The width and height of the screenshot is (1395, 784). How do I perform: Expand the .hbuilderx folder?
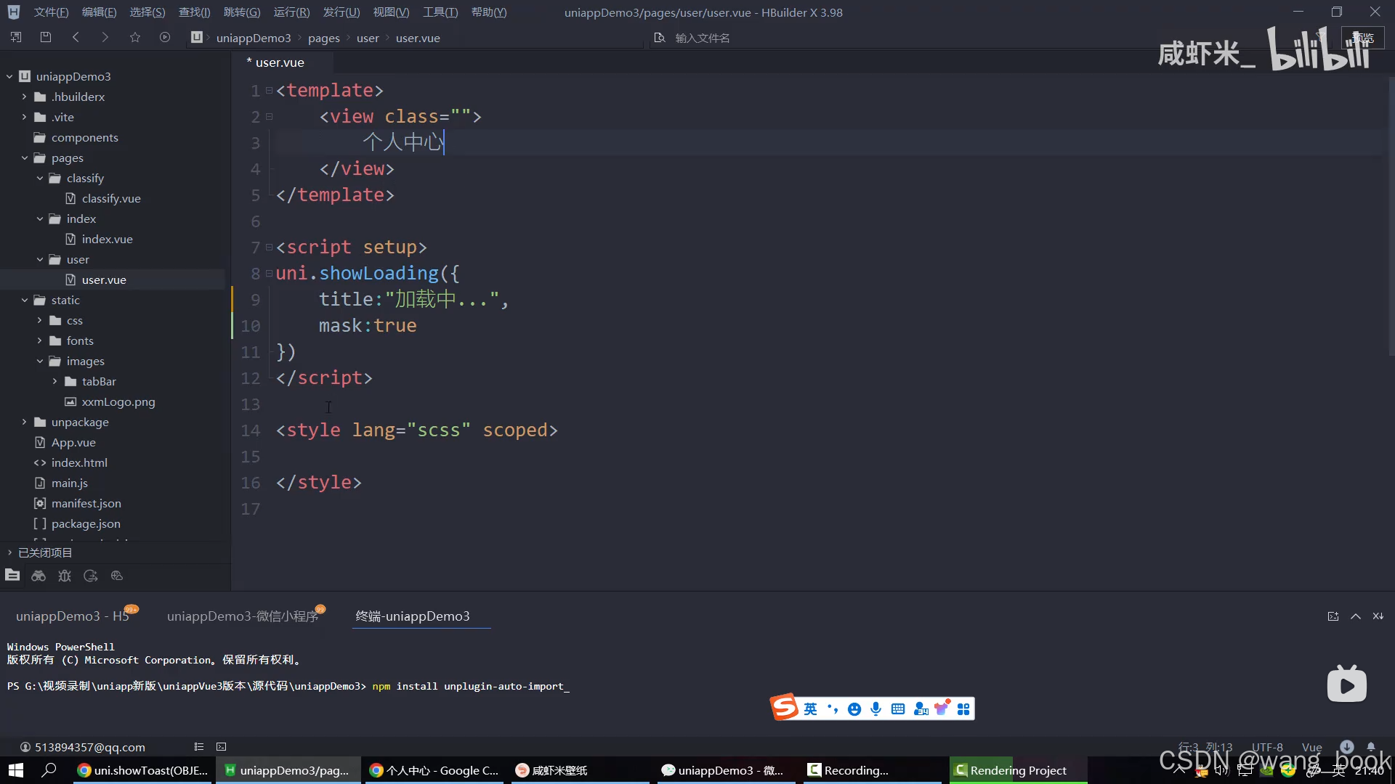click(24, 97)
